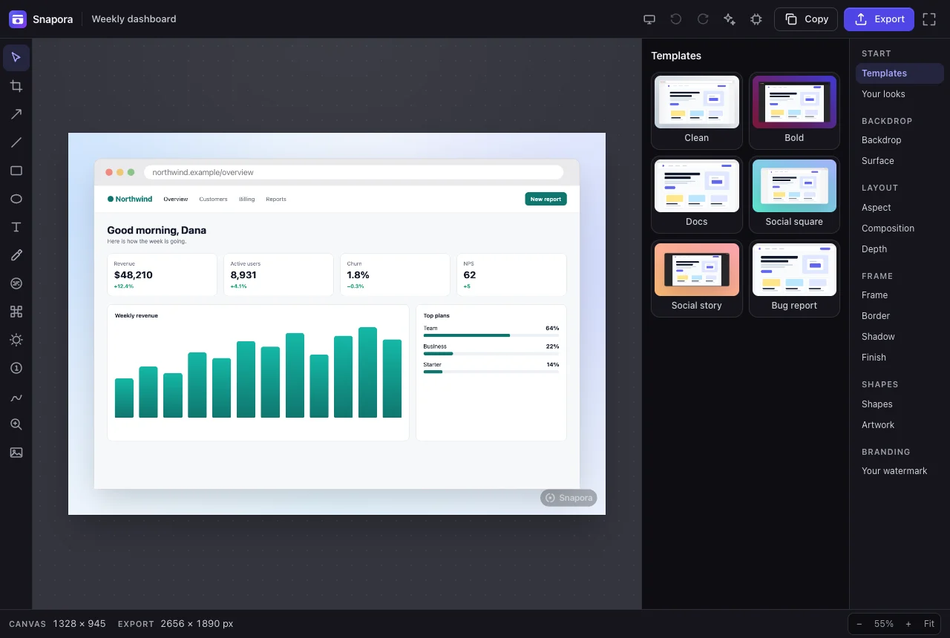Select the numbered step counter tool
The width and height of the screenshot is (950, 638).
pyautogui.click(x=16, y=368)
